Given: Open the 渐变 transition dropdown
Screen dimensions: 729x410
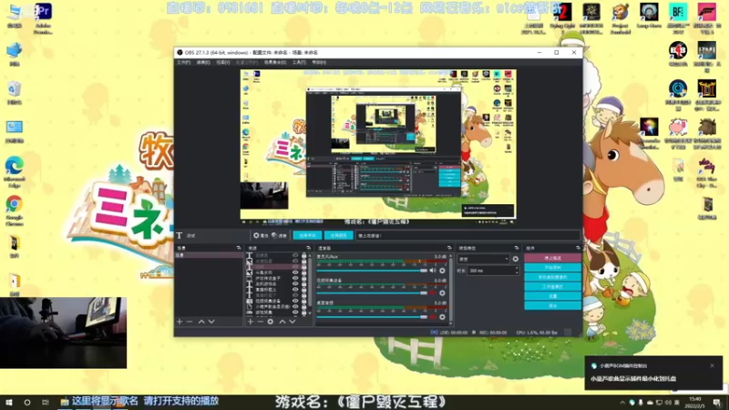Looking at the screenshot, I should (x=484, y=259).
